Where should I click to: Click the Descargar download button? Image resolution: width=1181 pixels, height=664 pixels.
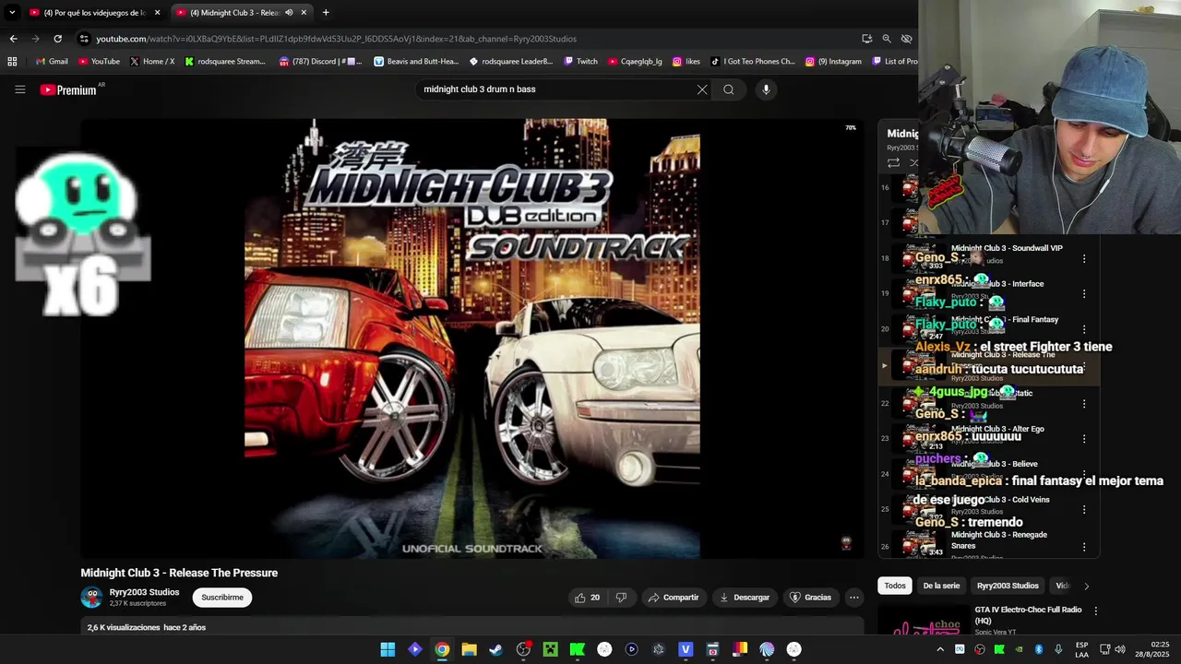[x=745, y=598]
